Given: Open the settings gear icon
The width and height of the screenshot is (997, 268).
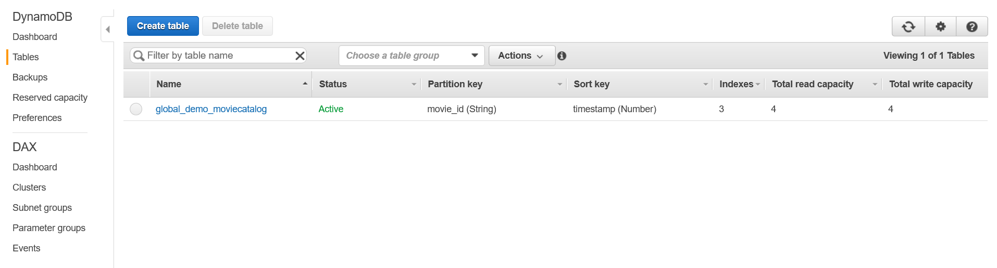Looking at the screenshot, I should (x=940, y=26).
